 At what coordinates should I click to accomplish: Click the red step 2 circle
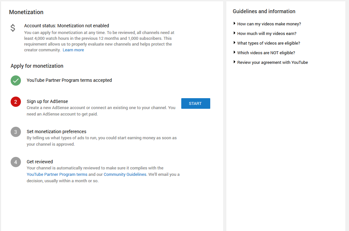[16, 102]
